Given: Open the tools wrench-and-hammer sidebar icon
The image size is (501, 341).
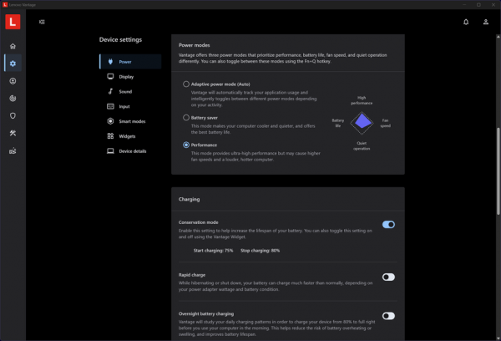Looking at the screenshot, I should click(x=13, y=133).
